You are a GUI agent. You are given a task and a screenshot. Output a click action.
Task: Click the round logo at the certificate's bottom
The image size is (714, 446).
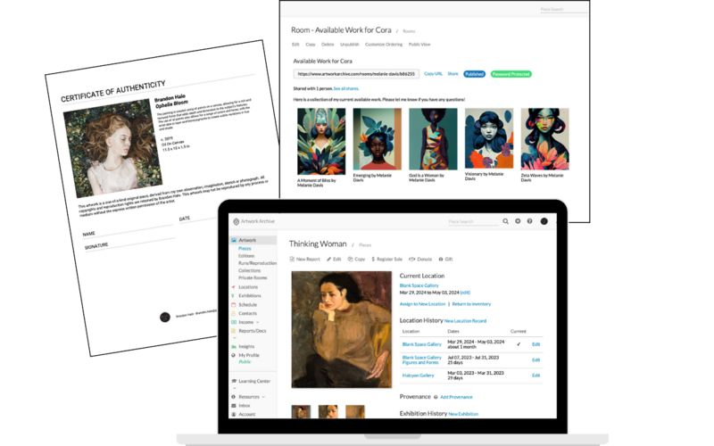(x=165, y=318)
